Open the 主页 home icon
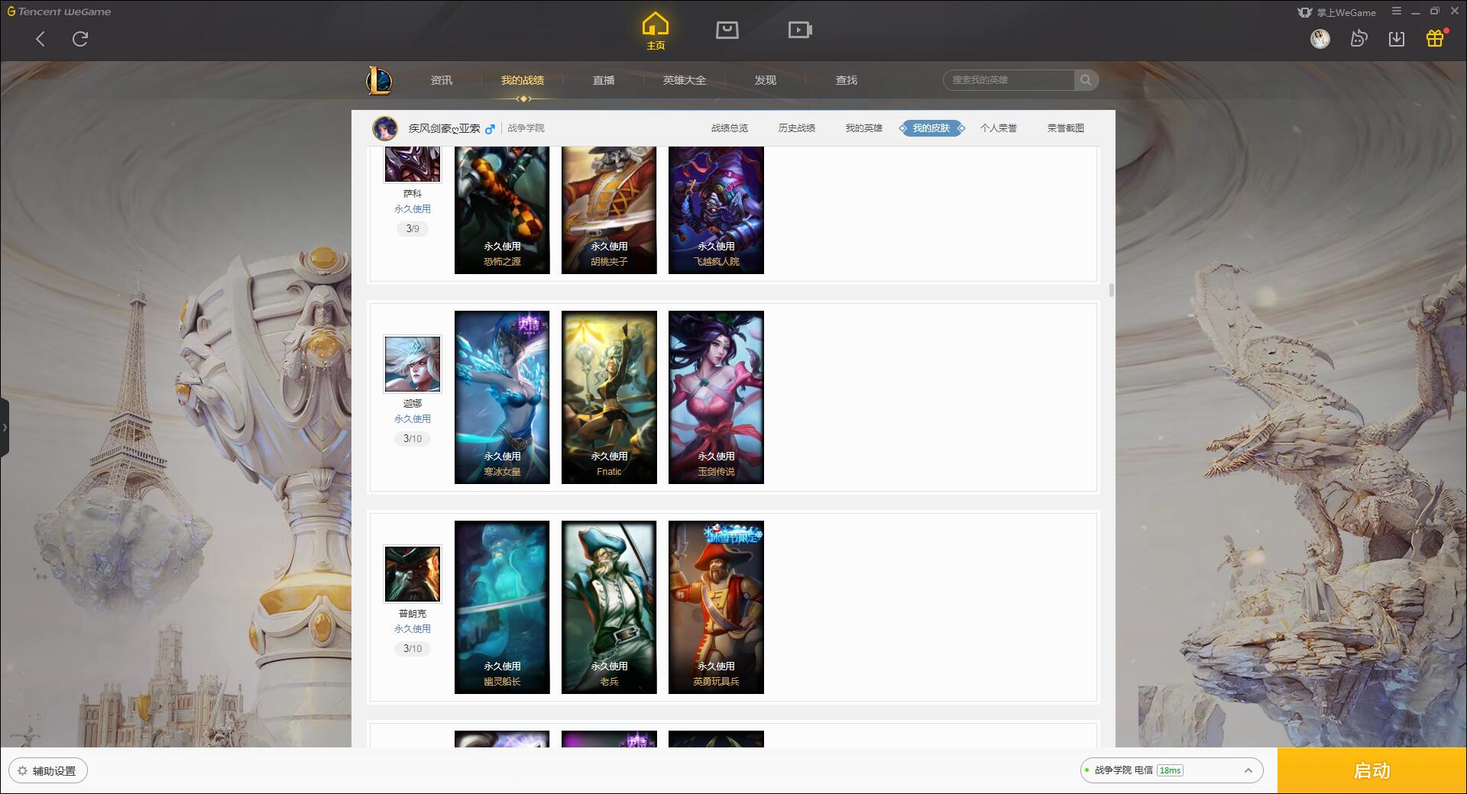This screenshot has height=794, width=1467. click(656, 31)
